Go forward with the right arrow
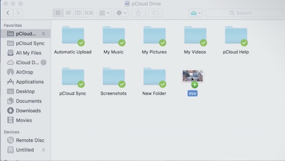 18,13
